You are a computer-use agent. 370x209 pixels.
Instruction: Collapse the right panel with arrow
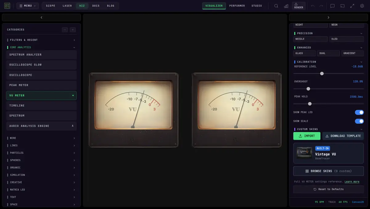(x=328, y=18)
